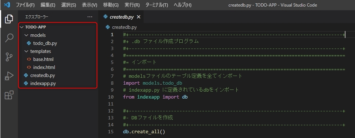Close the createdb.py editor tab
This screenshot has height=138, width=355.
pyautogui.click(x=139, y=17)
